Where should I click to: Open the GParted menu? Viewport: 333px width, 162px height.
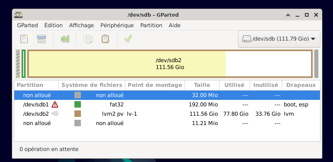27,26
